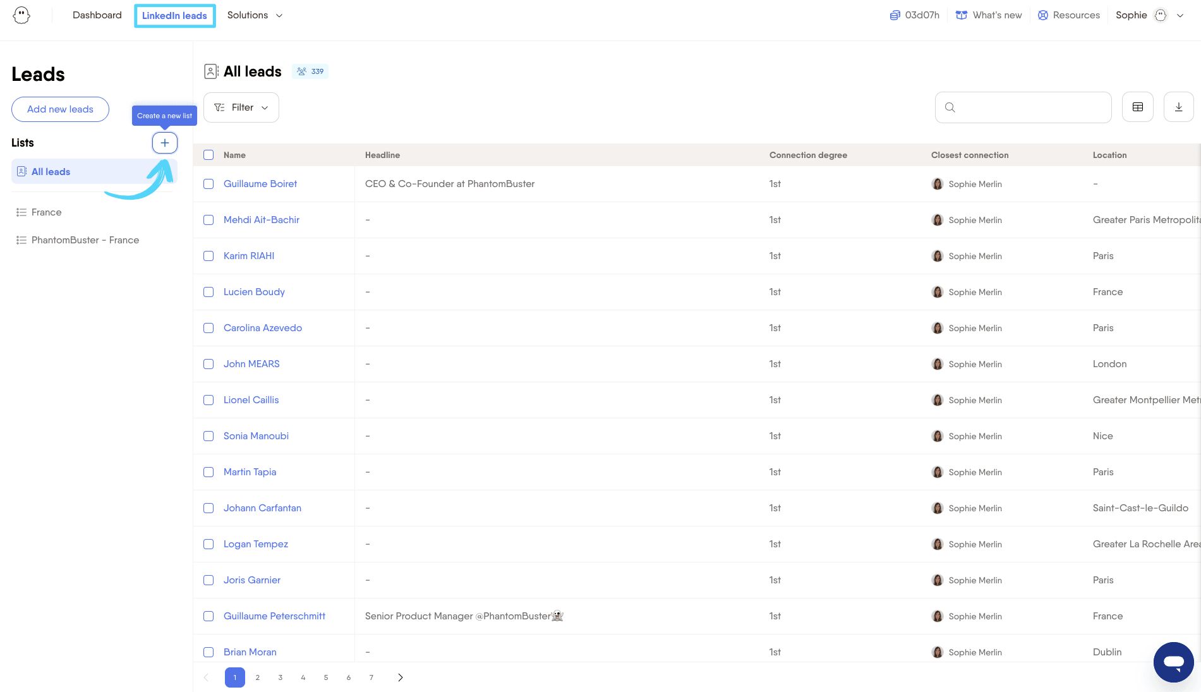Click the 'London' location cell
Viewport: 1201px width, 692px height.
[x=1109, y=364]
